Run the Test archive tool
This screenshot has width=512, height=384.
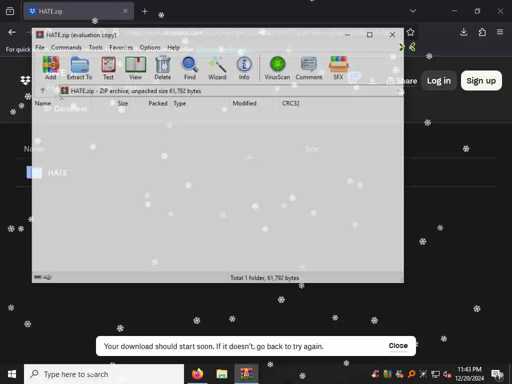pyautogui.click(x=108, y=68)
